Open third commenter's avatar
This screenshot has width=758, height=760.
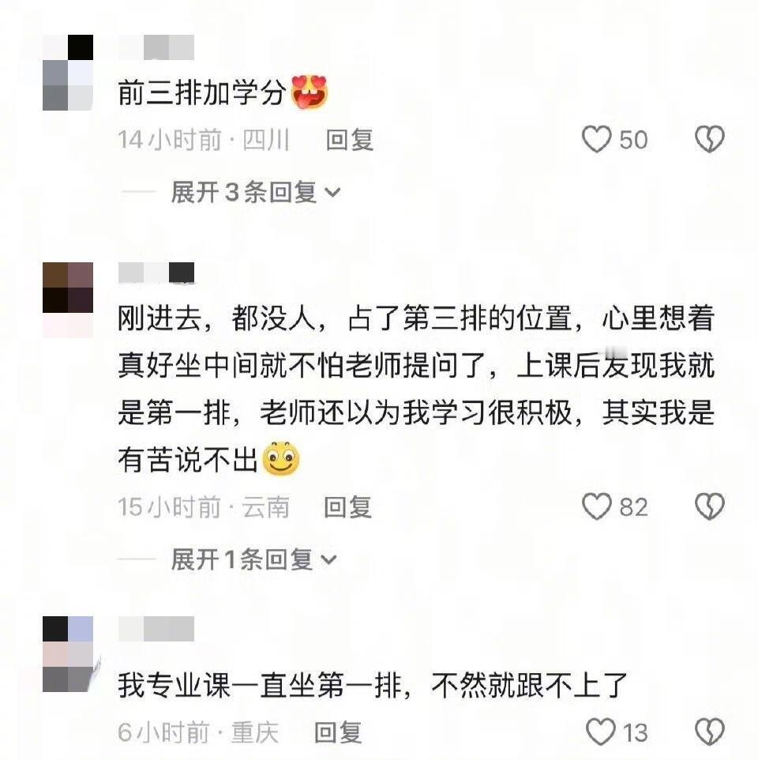68,654
